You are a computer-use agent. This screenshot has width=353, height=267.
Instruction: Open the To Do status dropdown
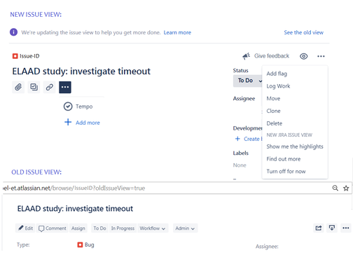coord(248,81)
